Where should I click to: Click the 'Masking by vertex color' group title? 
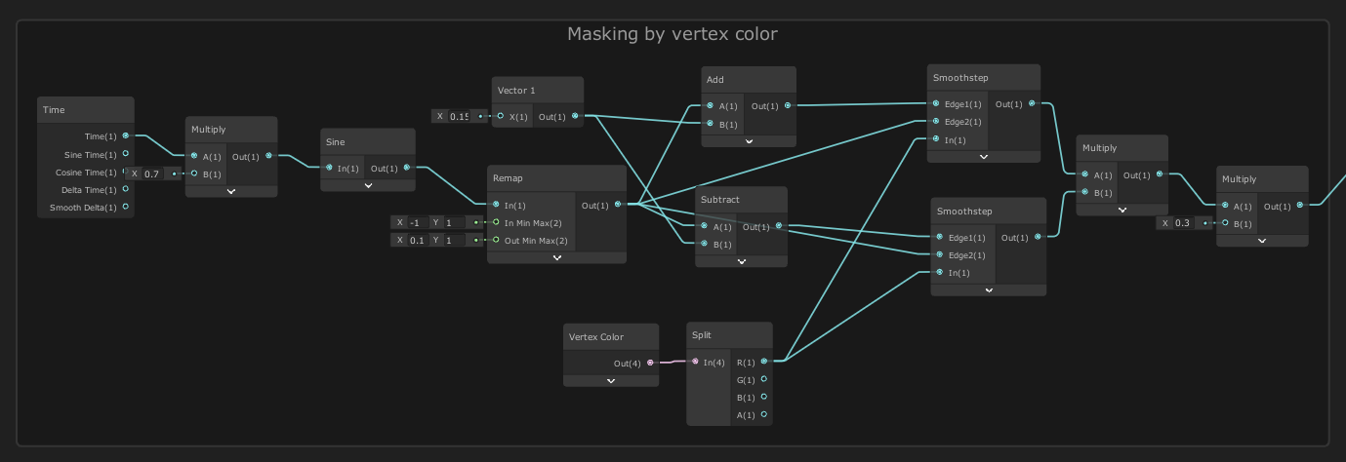pyautogui.click(x=673, y=34)
